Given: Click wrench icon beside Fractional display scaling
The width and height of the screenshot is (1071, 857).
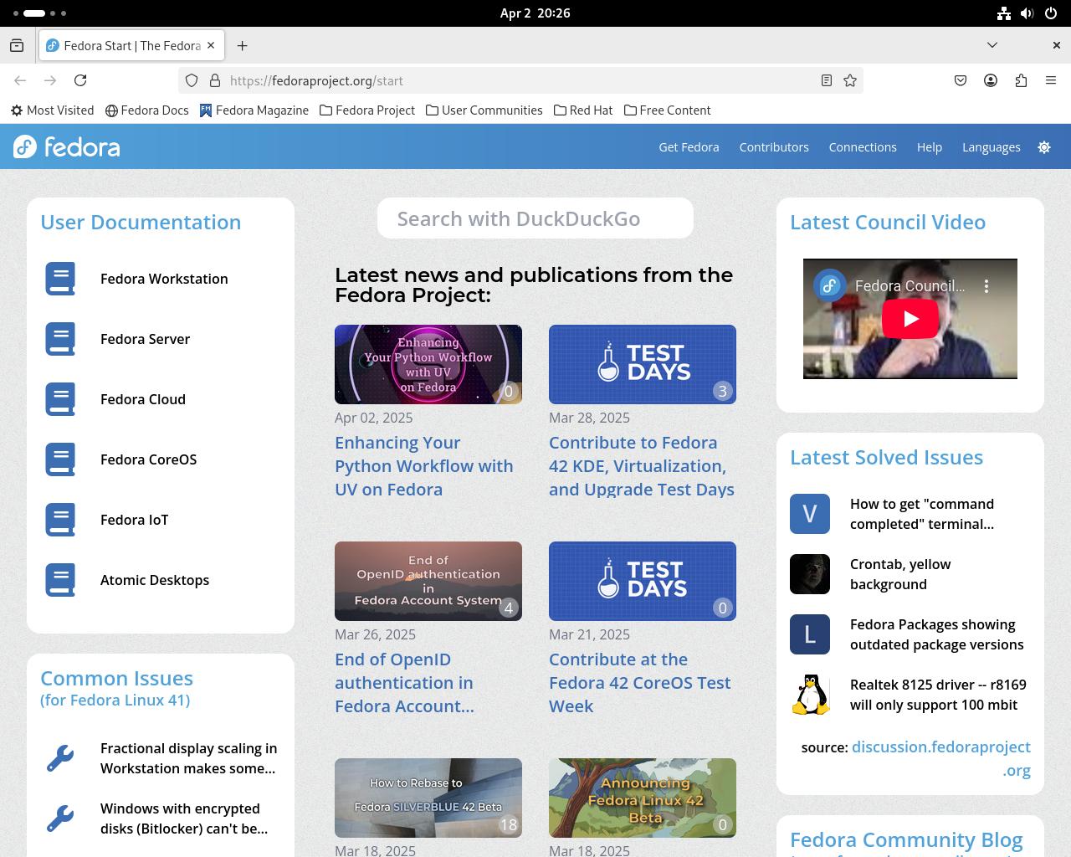Looking at the screenshot, I should coord(60,758).
